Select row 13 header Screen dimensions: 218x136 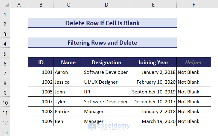pos(5,132)
